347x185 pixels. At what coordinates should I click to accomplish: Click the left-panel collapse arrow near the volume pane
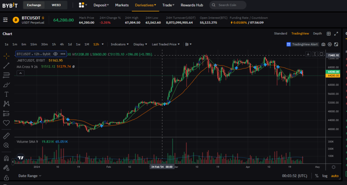click(x=13, y=162)
